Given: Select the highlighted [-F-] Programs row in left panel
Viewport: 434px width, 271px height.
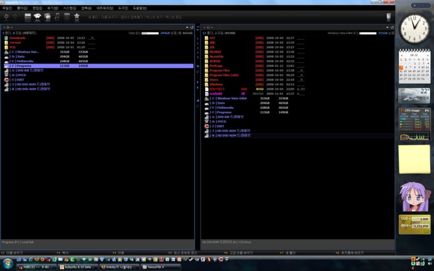Looking at the screenshot, I should coord(99,66).
